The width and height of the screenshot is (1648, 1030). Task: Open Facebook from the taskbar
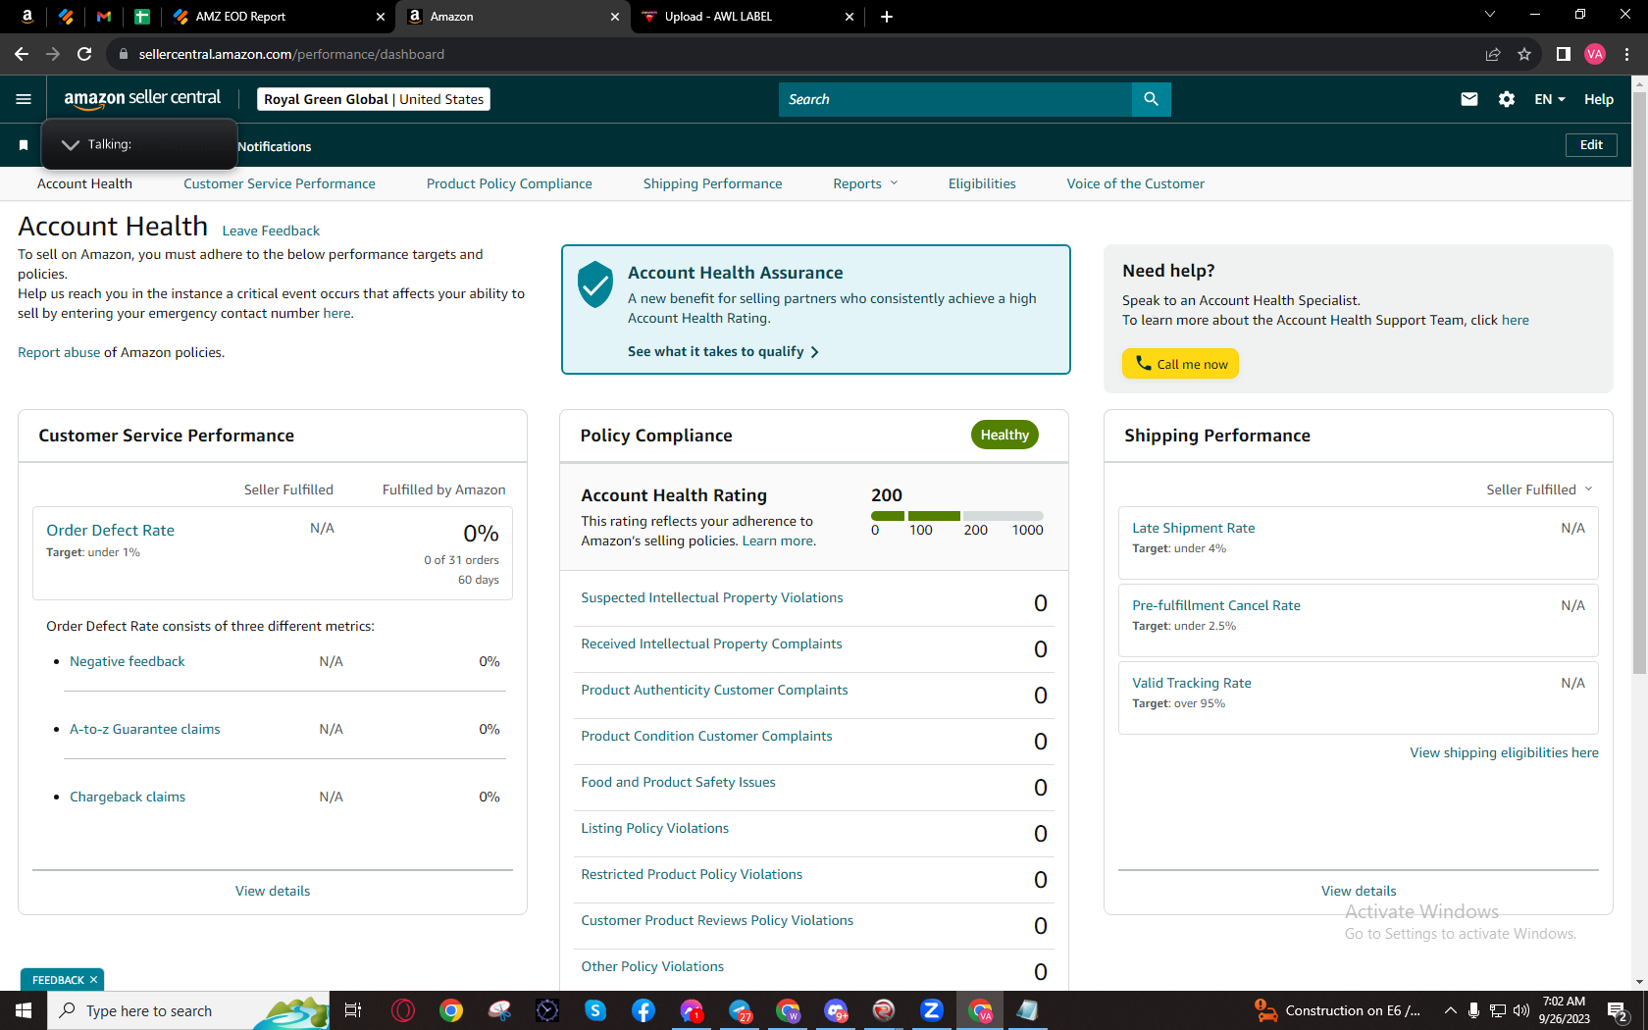644,1010
